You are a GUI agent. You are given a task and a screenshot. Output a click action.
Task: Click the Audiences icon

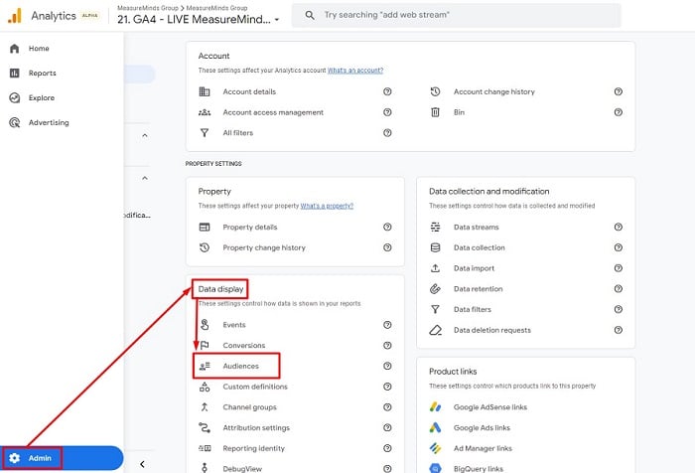click(x=205, y=366)
